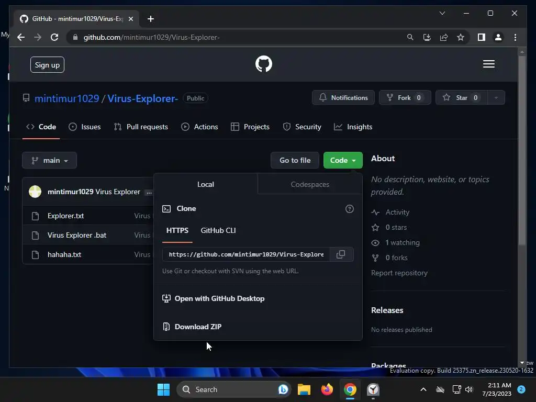This screenshot has width=536, height=402.
Task: Click the Sign up button
Action: pyautogui.click(x=47, y=65)
